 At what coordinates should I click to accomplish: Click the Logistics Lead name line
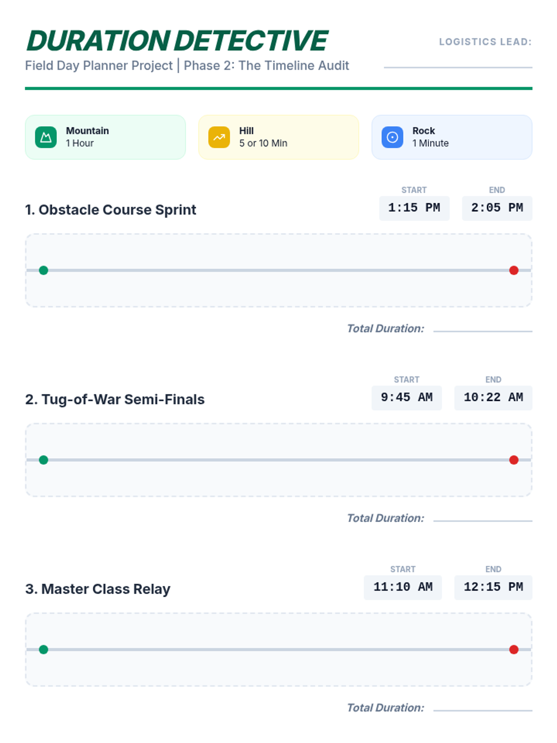point(458,67)
